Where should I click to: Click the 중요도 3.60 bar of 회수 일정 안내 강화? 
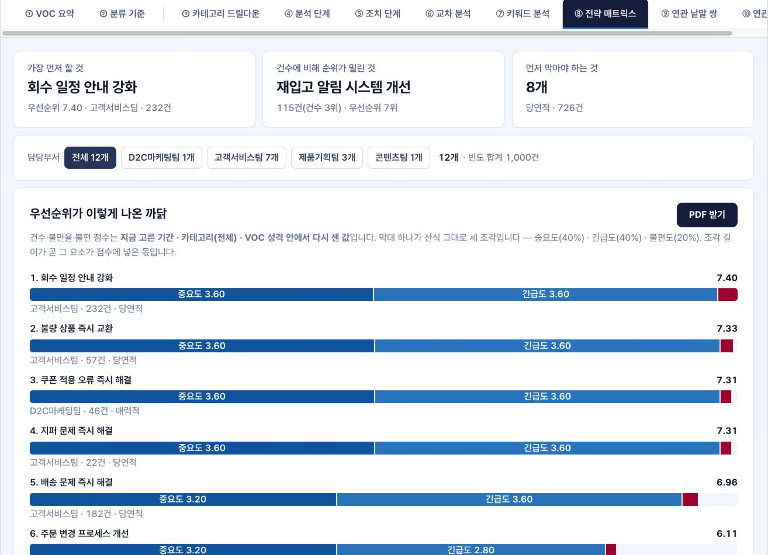tap(201, 294)
